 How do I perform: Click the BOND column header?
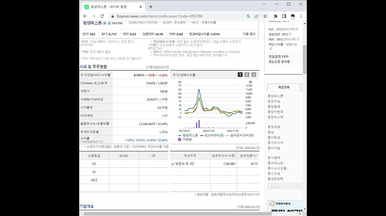tap(124, 156)
